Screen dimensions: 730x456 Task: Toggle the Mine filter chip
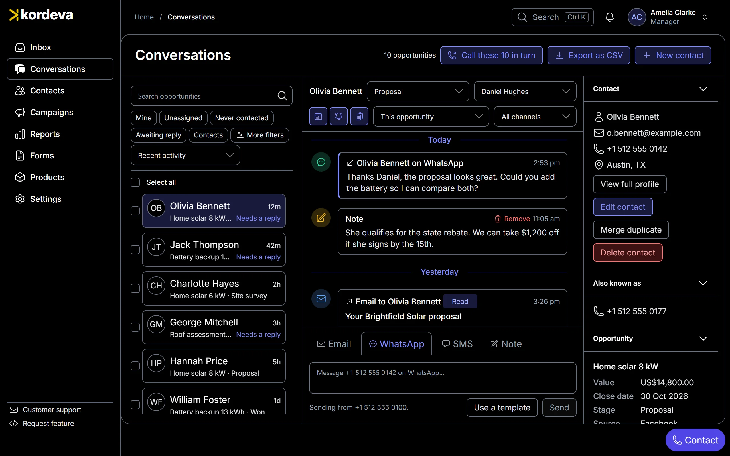click(144, 118)
